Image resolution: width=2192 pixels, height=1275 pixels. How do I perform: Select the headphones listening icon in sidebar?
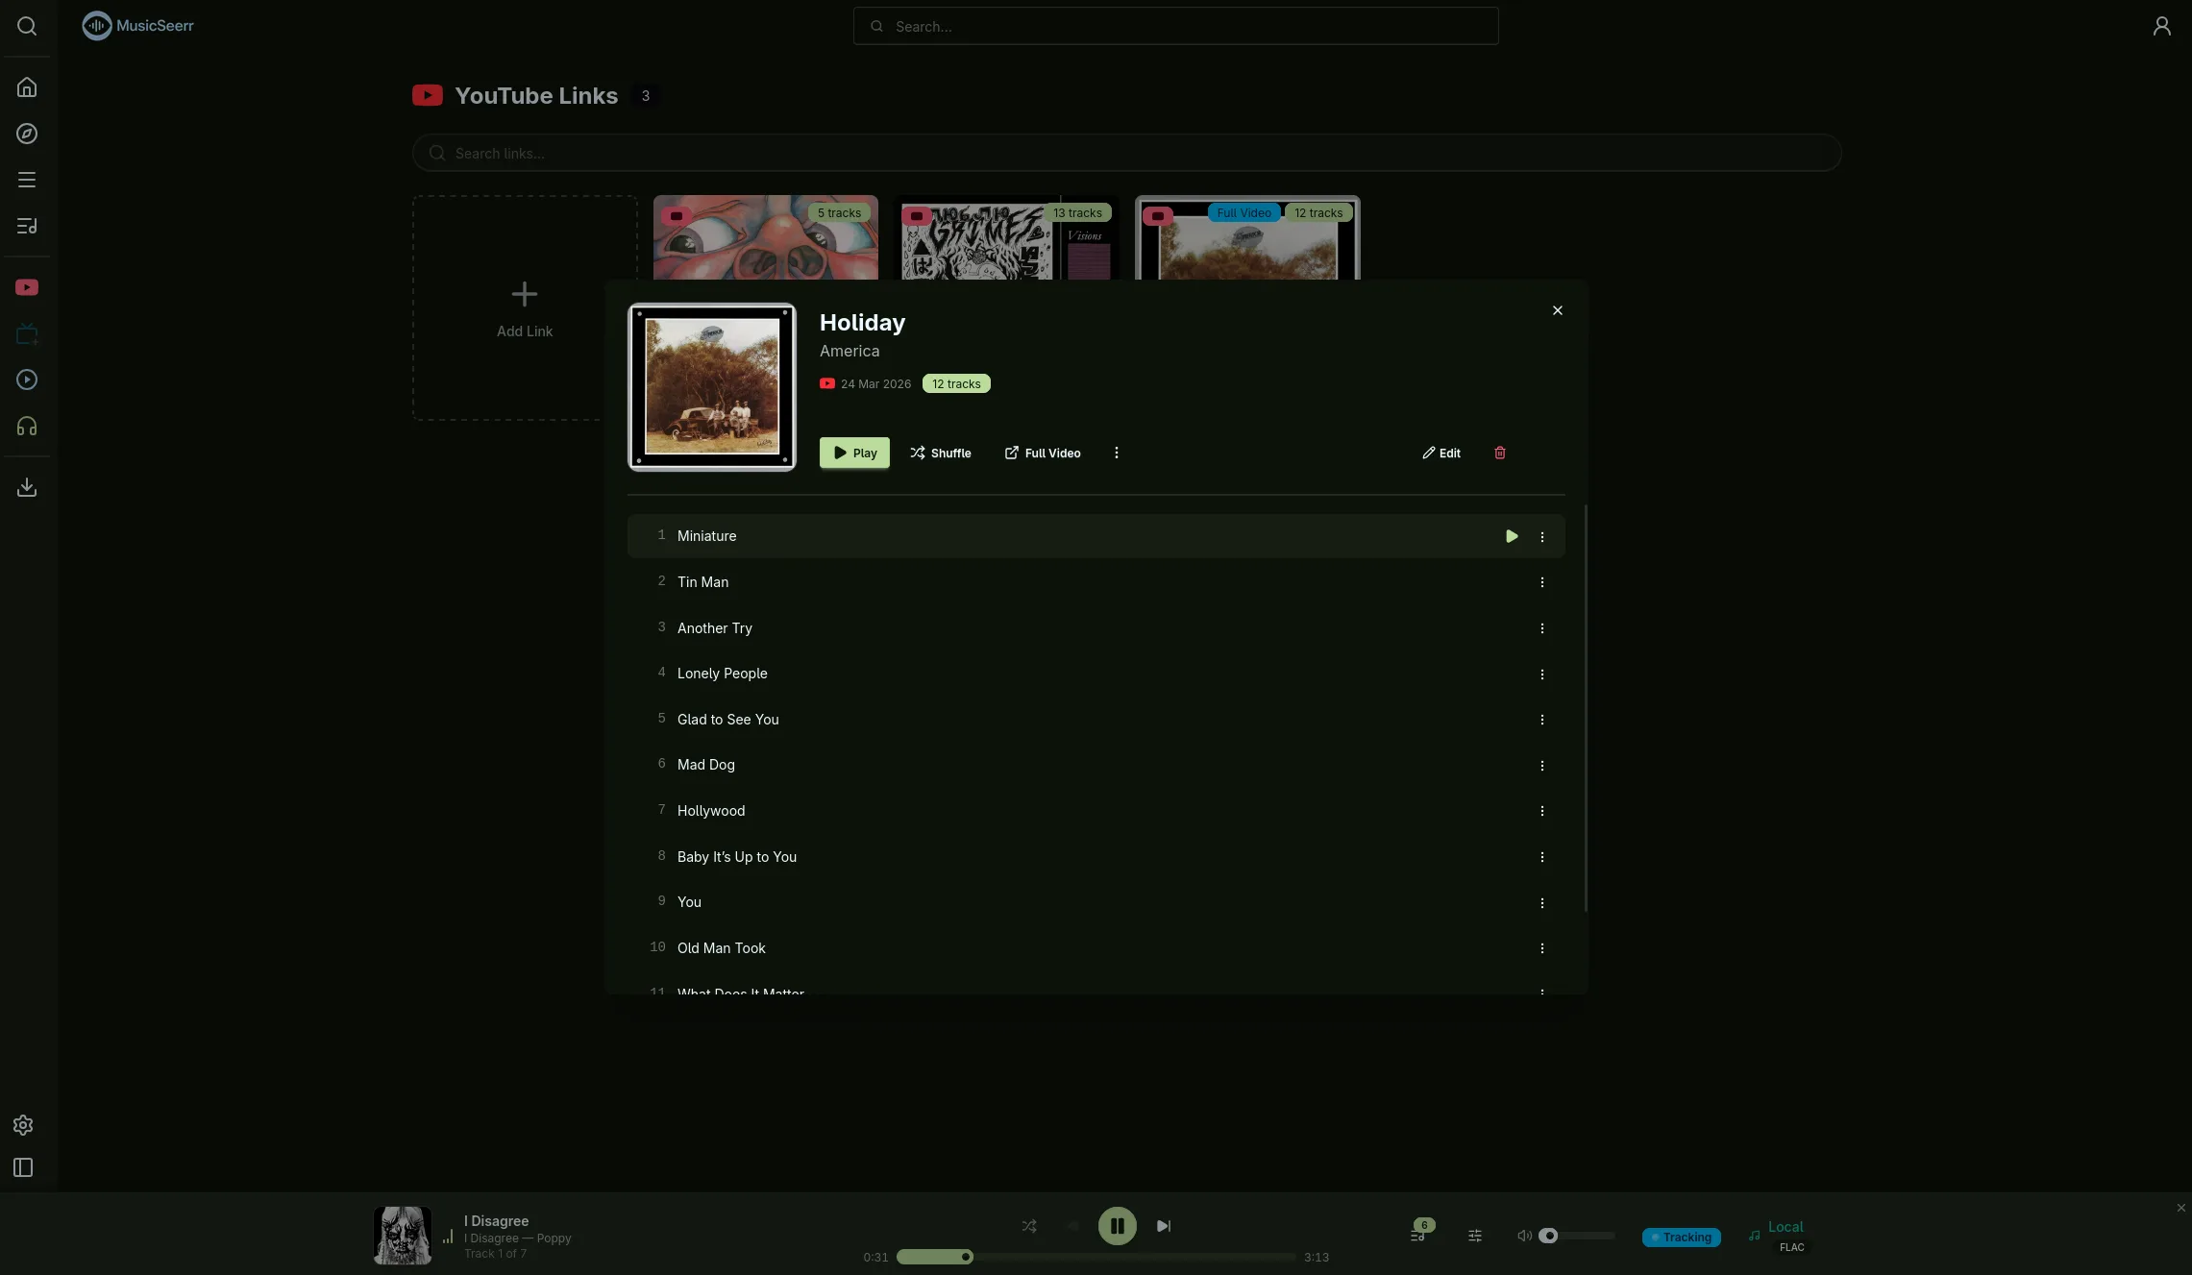click(x=26, y=425)
